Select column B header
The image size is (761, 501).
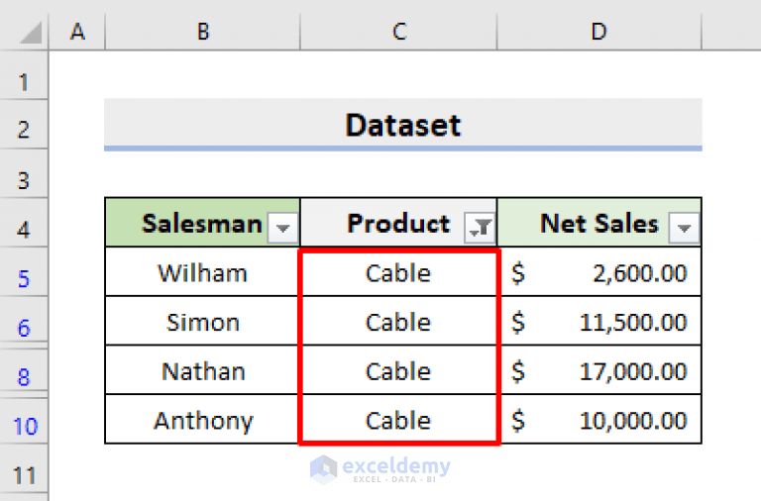(x=203, y=32)
